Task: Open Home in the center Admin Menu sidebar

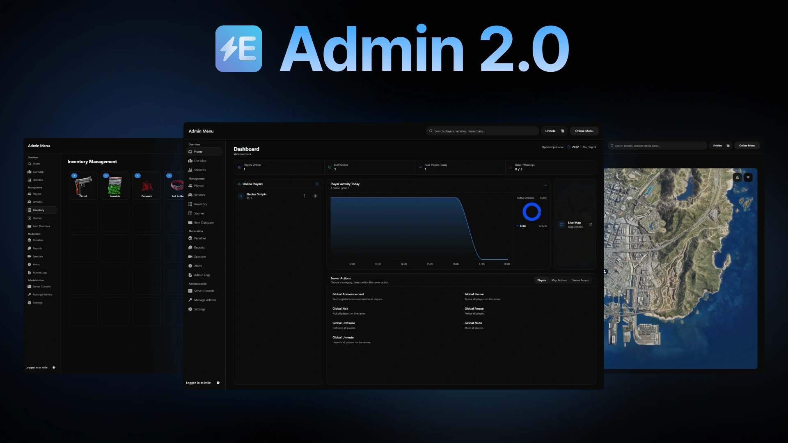Action: [x=204, y=152]
